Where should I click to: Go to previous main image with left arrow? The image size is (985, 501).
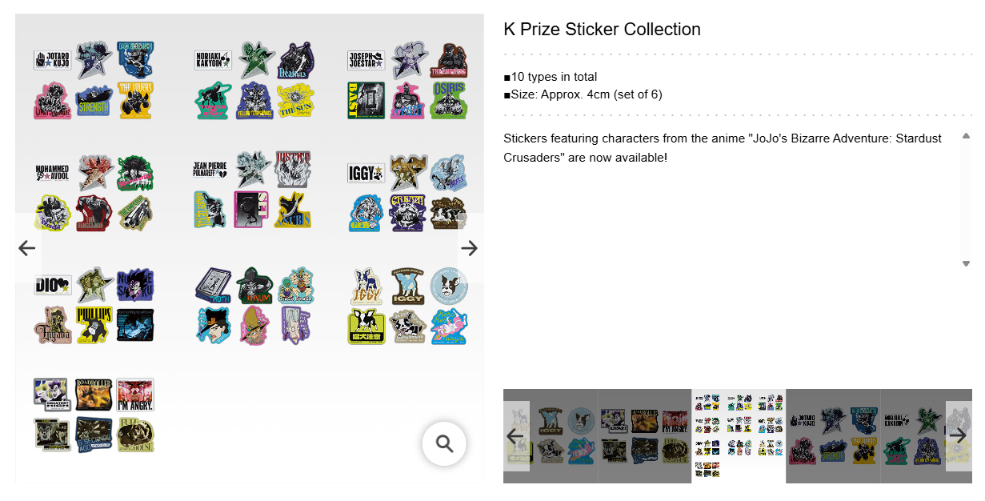[27, 248]
